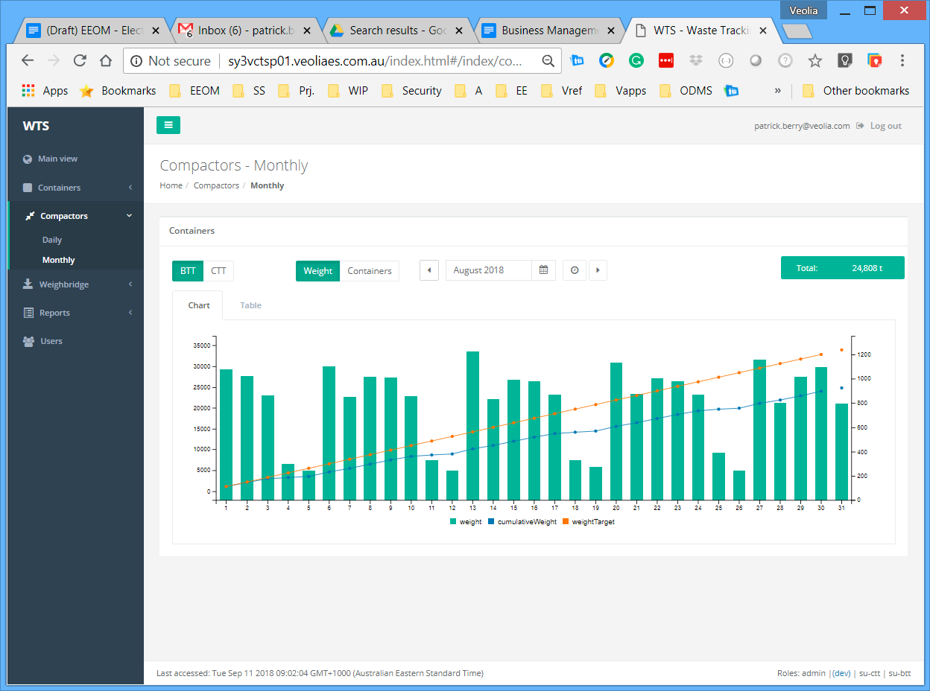Zoom icon in address bar
The image size is (930, 691).
tap(548, 61)
